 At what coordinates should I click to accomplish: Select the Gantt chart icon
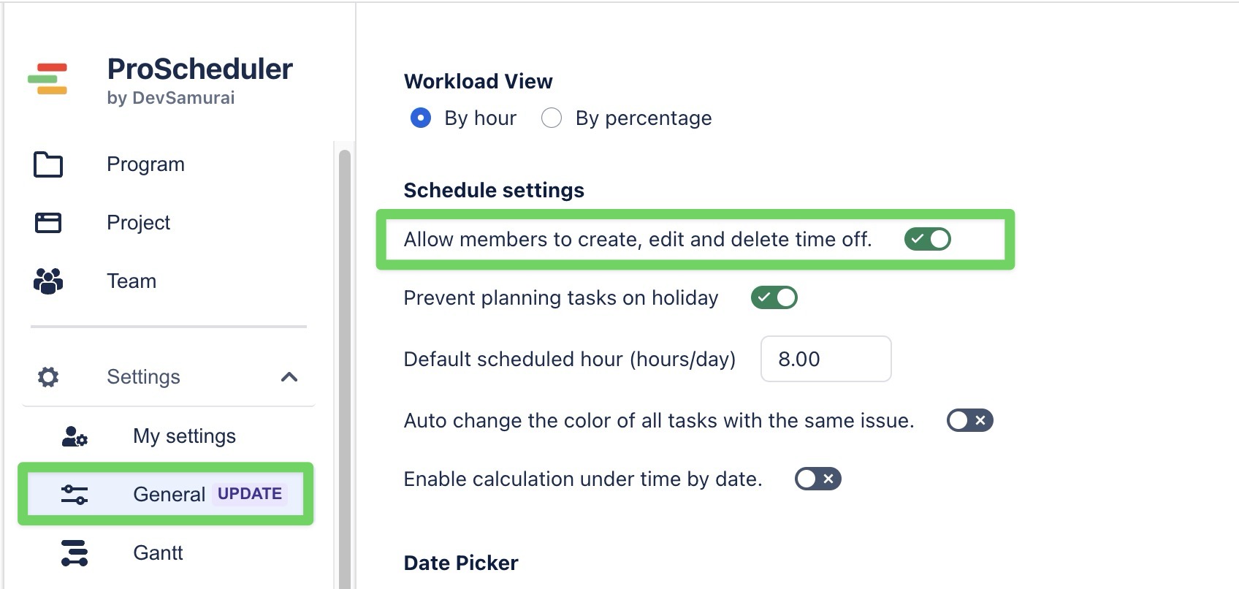pos(73,553)
